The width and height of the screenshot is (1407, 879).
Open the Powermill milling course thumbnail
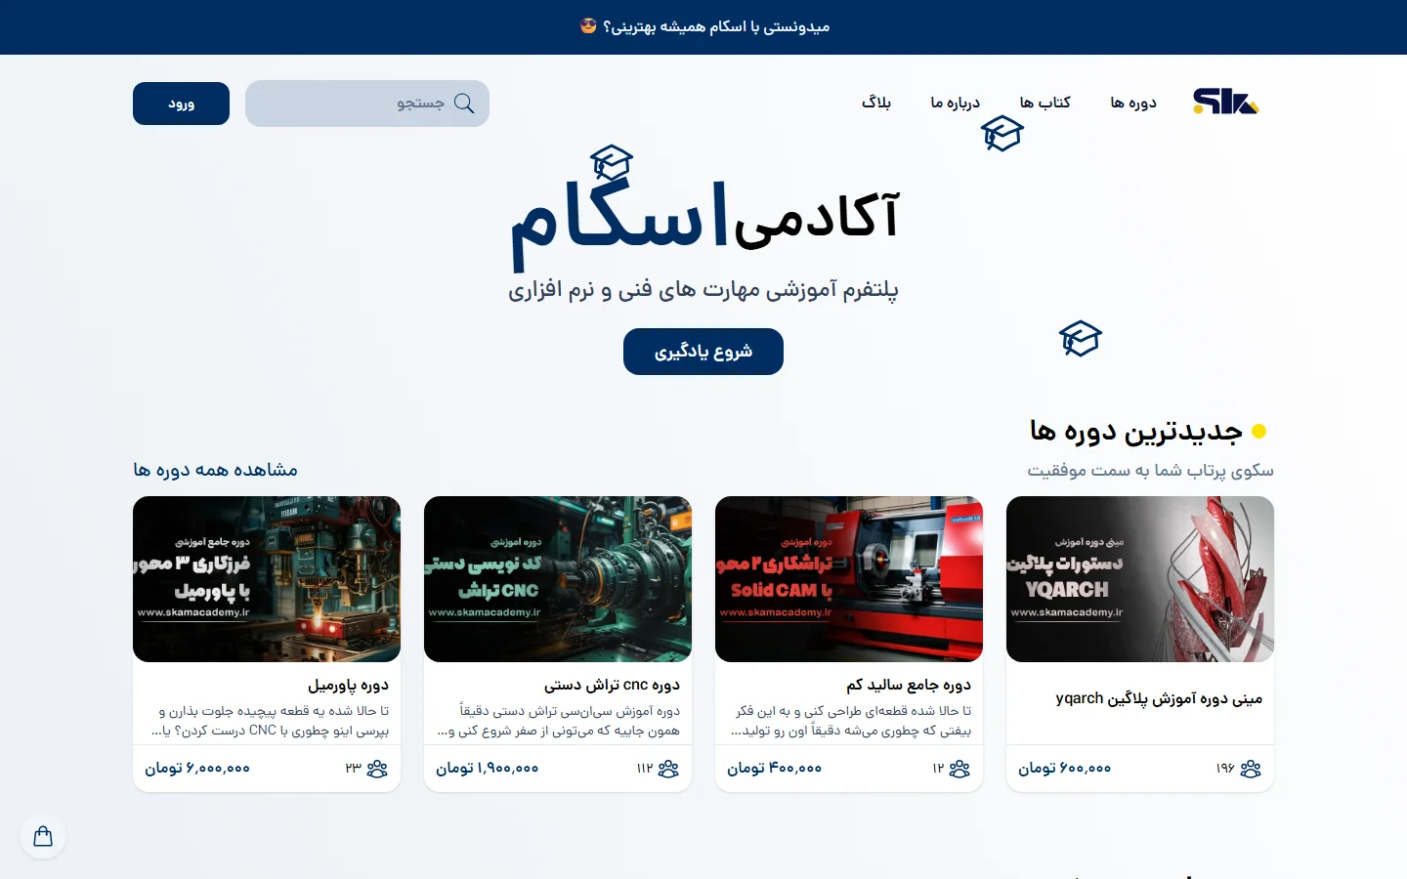point(267,579)
